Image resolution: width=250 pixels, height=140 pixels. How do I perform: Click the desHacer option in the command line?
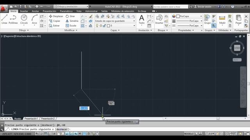pyautogui.click(x=62, y=129)
